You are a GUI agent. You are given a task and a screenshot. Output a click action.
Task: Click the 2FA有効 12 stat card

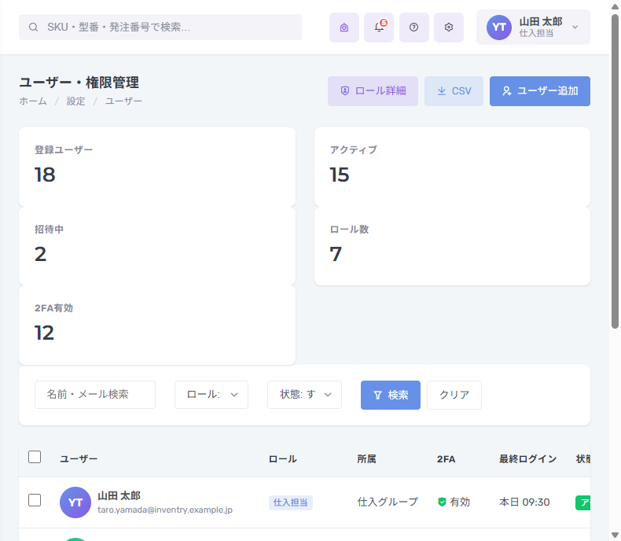pyautogui.click(x=157, y=326)
